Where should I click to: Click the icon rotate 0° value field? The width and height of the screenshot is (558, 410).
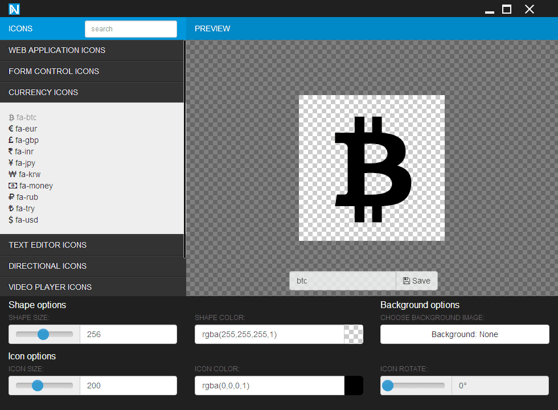(500, 386)
